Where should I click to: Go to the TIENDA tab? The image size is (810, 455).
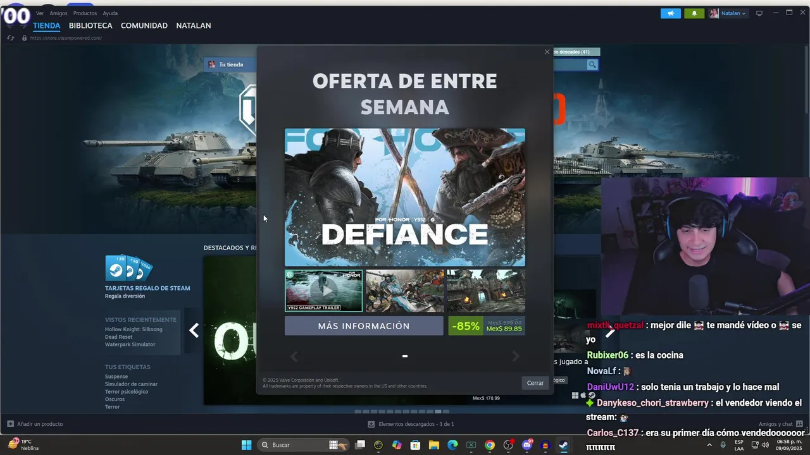click(47, 26)
